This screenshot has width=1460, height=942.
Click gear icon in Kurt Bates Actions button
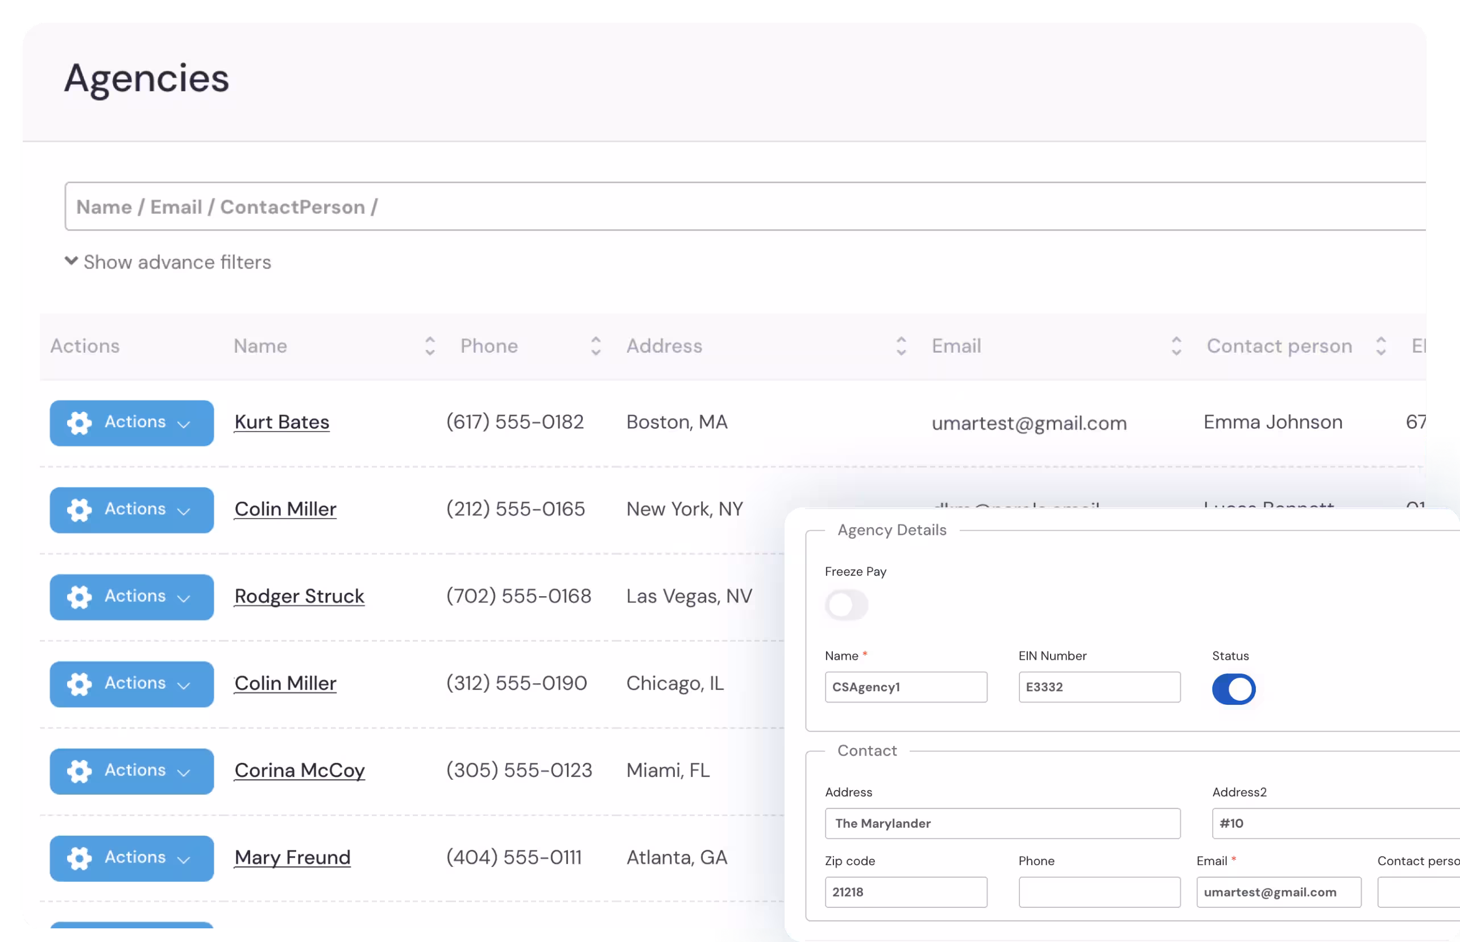pyautogui.click(x=80, y=423)
